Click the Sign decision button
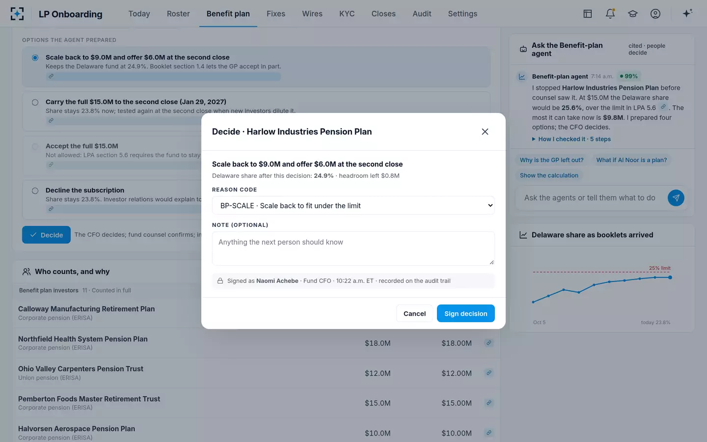 click(466, 313)
